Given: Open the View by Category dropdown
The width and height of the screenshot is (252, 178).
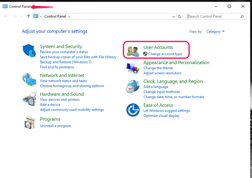Looking at the screenshot, I should pyautogui.click(x=215, y=32).
